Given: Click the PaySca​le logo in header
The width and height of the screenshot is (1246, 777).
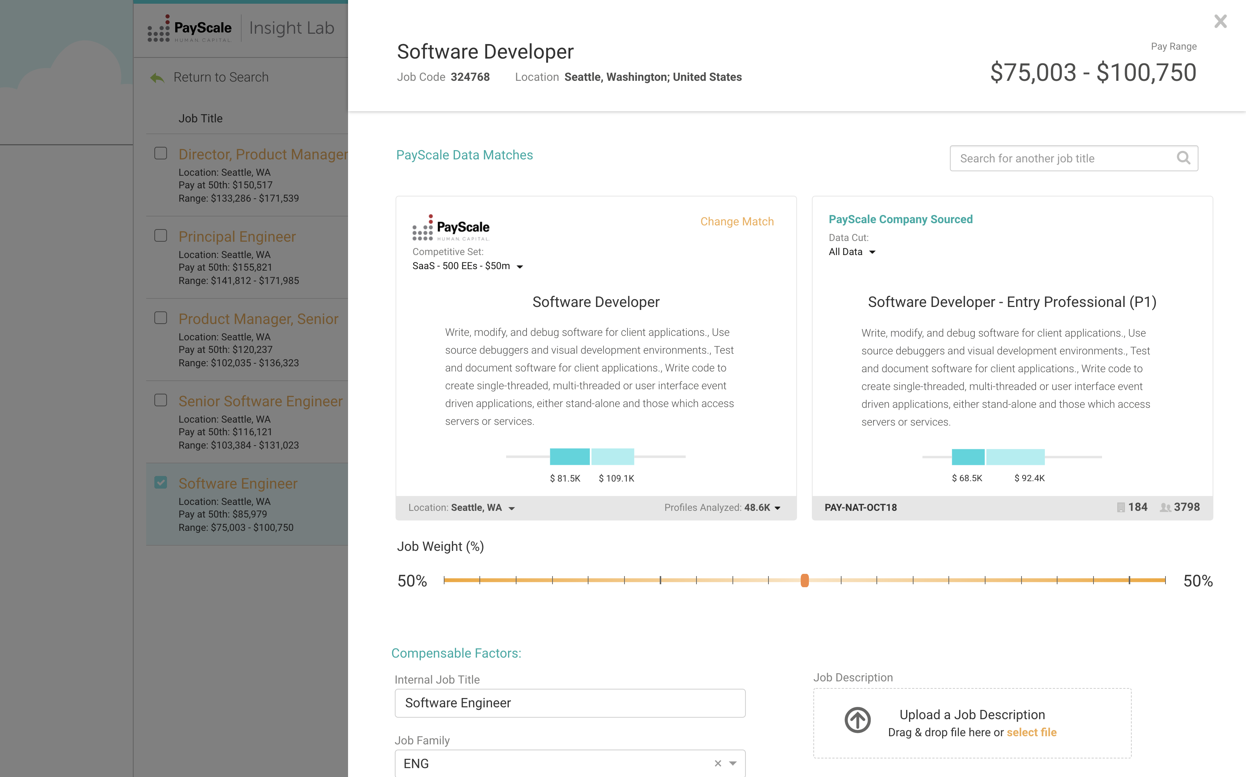Looking at the screenshot, I should tap(189, 29).
